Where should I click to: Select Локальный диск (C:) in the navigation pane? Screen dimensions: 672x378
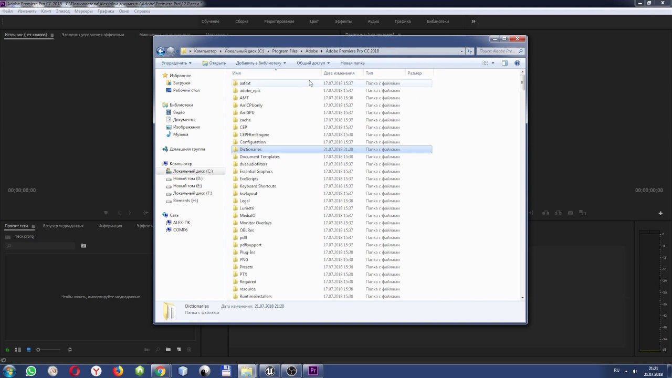tap(193, 171)
